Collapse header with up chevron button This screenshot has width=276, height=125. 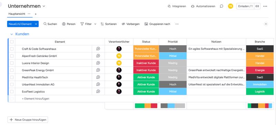[266, 24]
